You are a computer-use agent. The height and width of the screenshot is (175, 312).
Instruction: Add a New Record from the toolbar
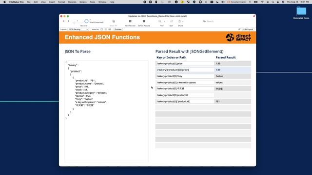[x=130, y=21]
